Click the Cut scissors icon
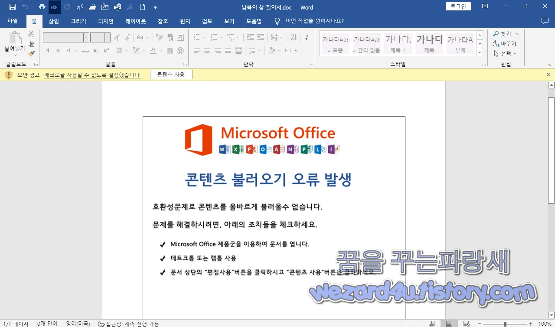Screen dimensions: 555x327 click(x=31, y=34)
